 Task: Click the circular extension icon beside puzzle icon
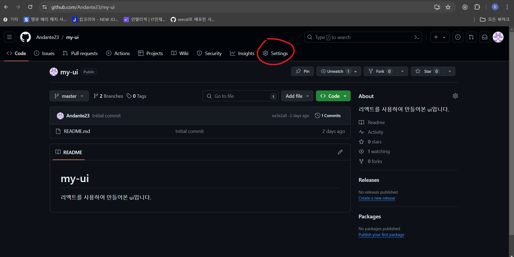click(465, 7)
